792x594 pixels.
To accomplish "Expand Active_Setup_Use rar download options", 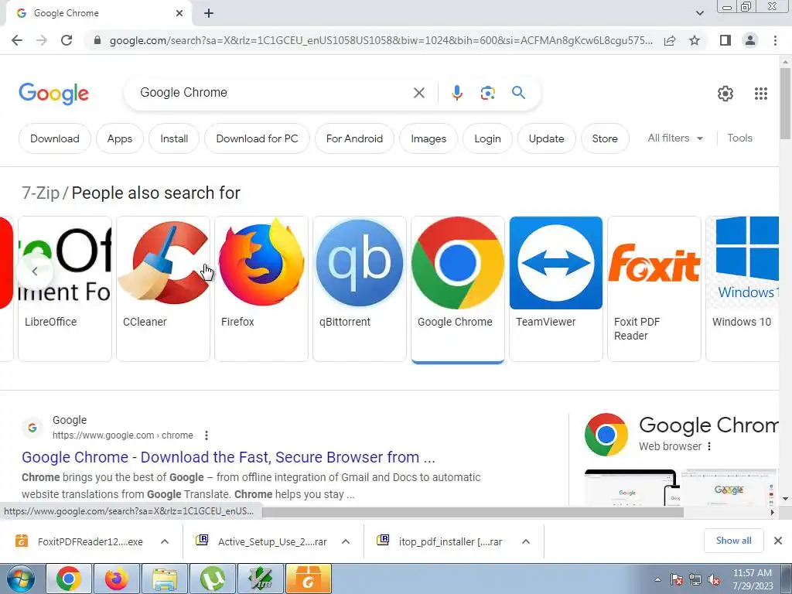I will click(346, 541).
